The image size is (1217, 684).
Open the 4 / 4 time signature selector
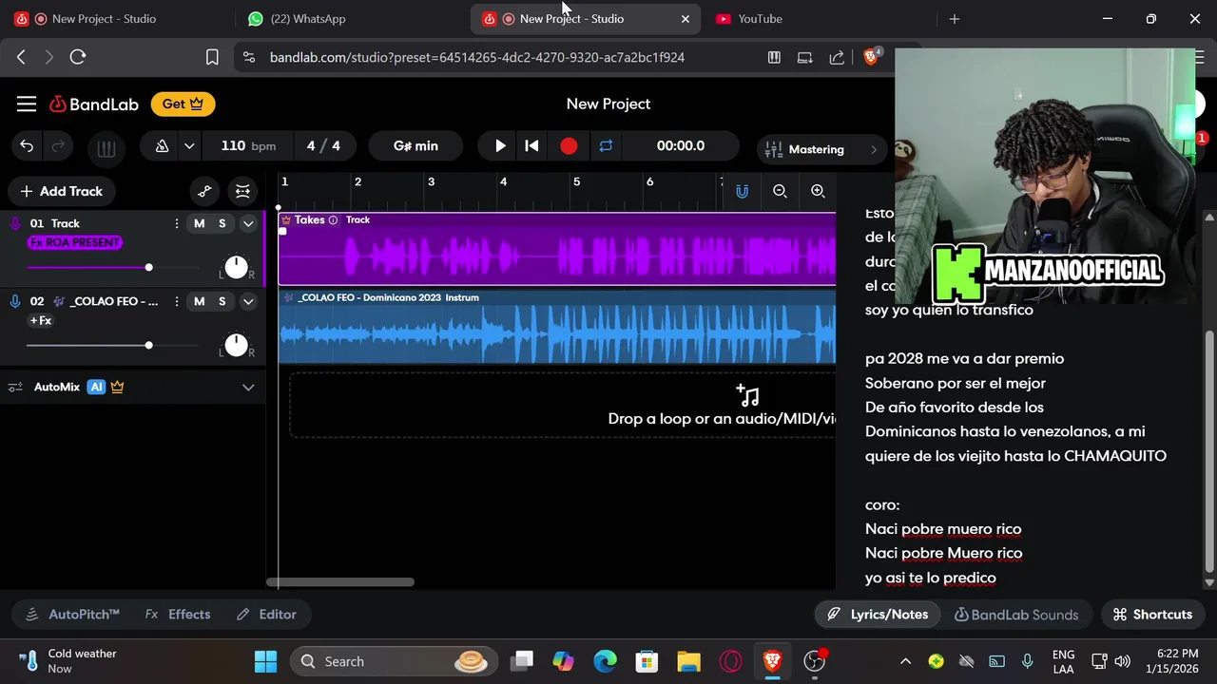pos(323,145)
